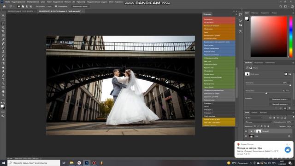The height and width of the screenshot is (166, 295).
Task: Toggle lock position in Layers panel
Action: coord(261,126)
